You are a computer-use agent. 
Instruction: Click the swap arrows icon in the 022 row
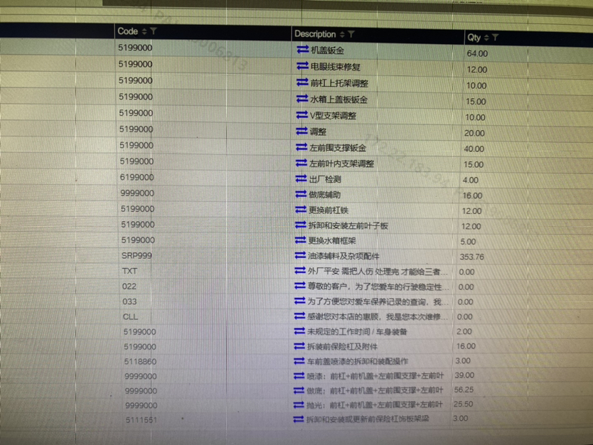pyautogui.click(x=300, y=286)
